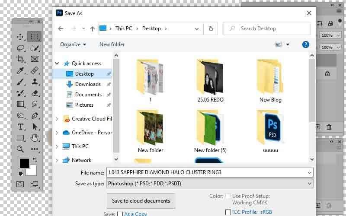Edit the File name field
Screen dimensions: 346x216
coord(207,172)
